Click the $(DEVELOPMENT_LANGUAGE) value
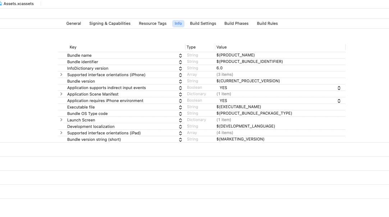 pyautogui.click(x=246, y=126)
